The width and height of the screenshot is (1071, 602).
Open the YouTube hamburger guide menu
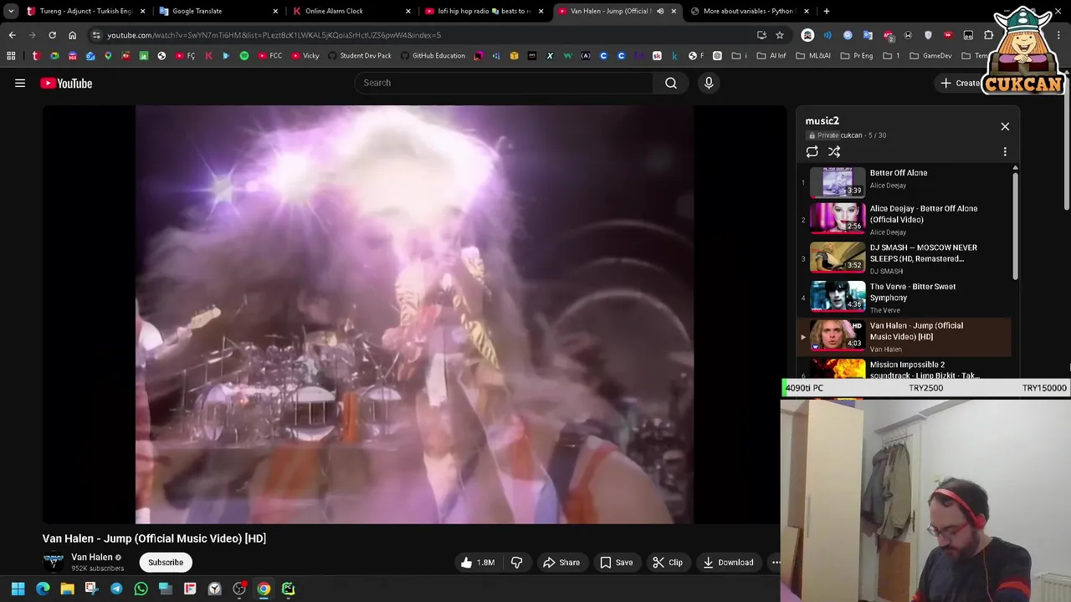pos(20,83)
